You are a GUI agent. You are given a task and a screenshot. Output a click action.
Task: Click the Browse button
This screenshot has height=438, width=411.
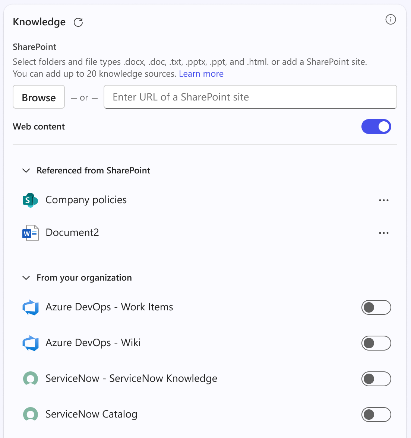(38, 97)
